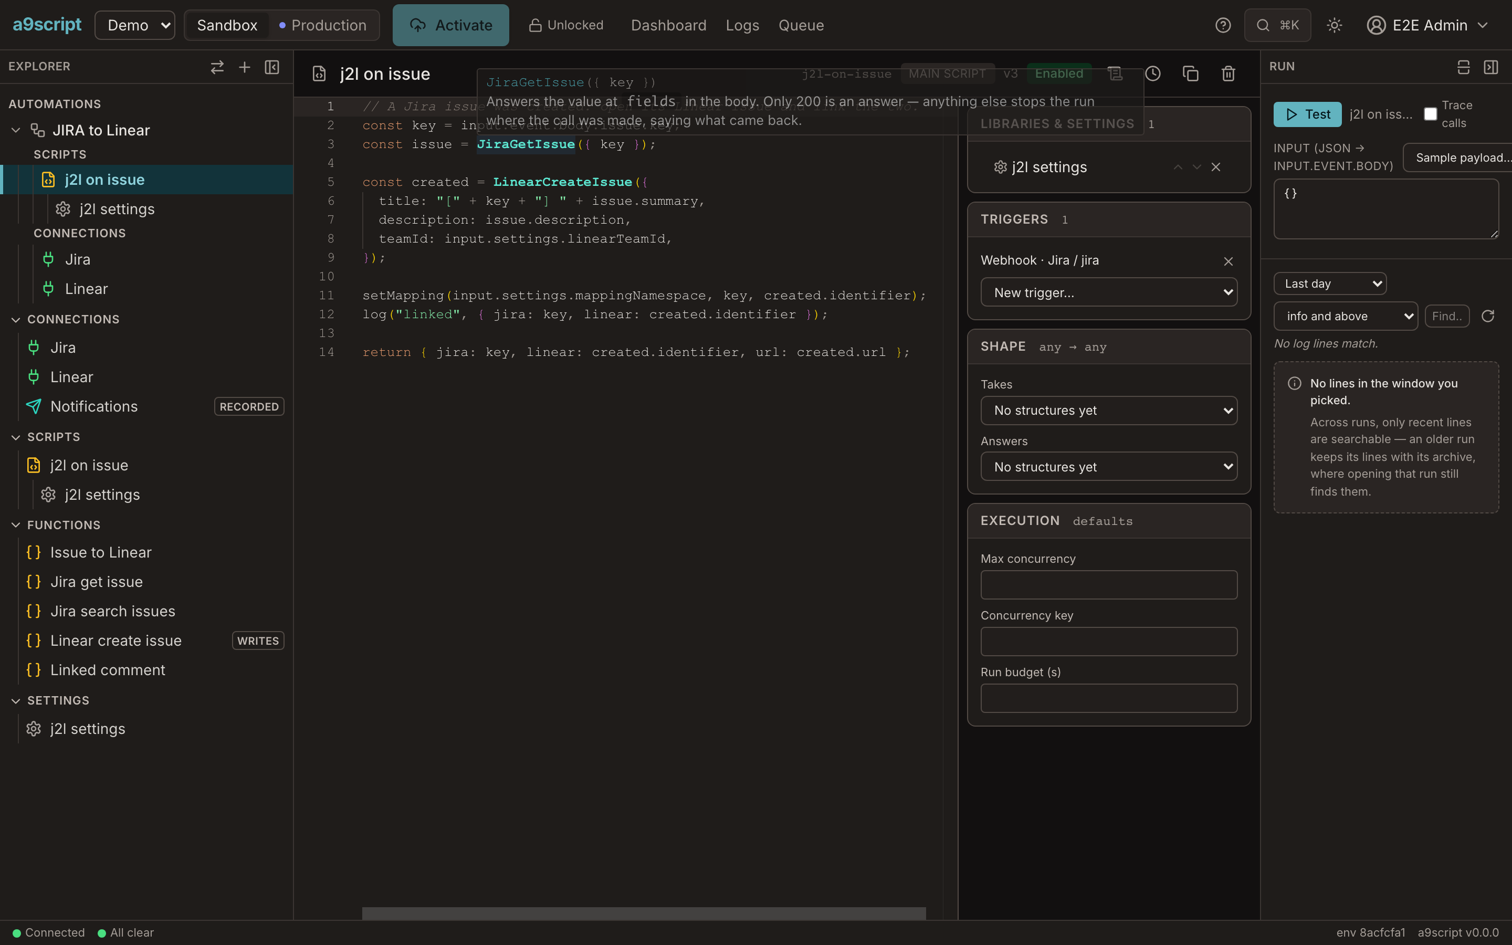Screen dimensions: 1512x945
Task: Delete the script with the trash icon
Action: tap(1228, 73)
